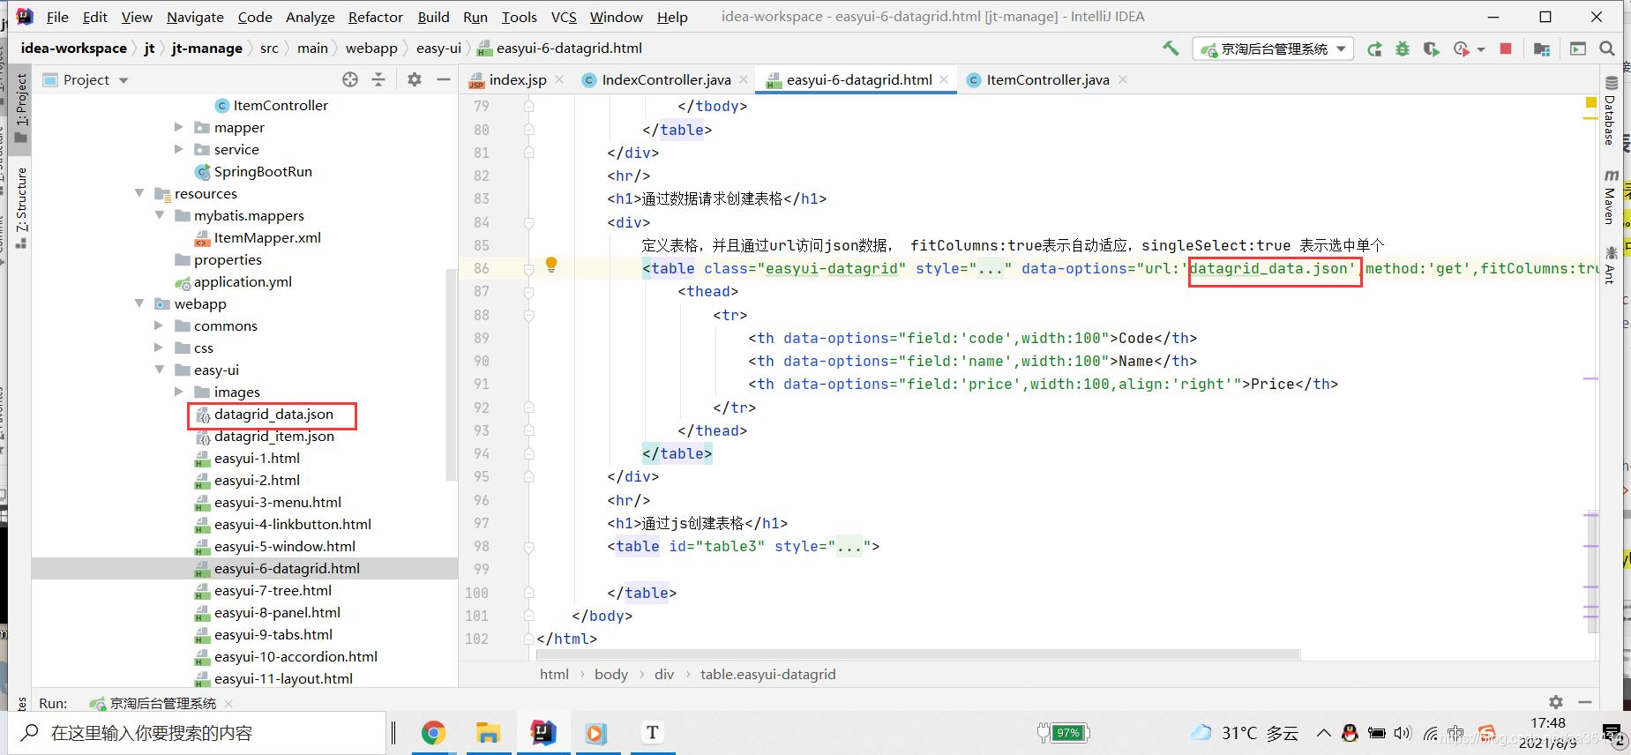Click the volume icon in system tray
Viewport: 1631px width, 755px height.
click(1403, 733)
